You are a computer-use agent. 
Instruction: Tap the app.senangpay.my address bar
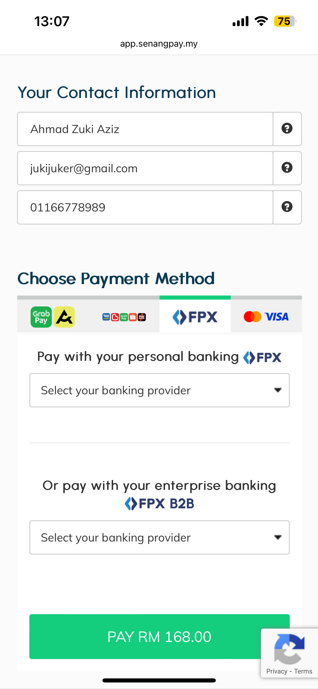tap(159, 44)
